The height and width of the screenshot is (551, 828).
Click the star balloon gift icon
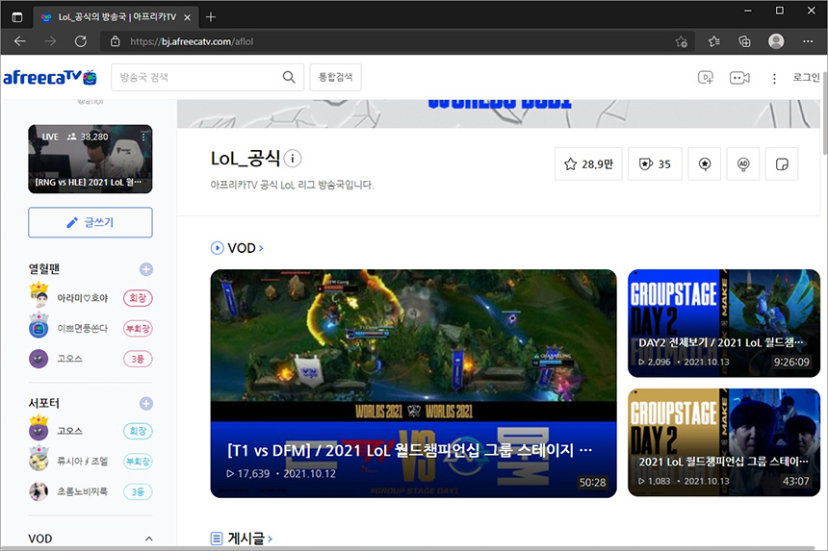(705, 164)
